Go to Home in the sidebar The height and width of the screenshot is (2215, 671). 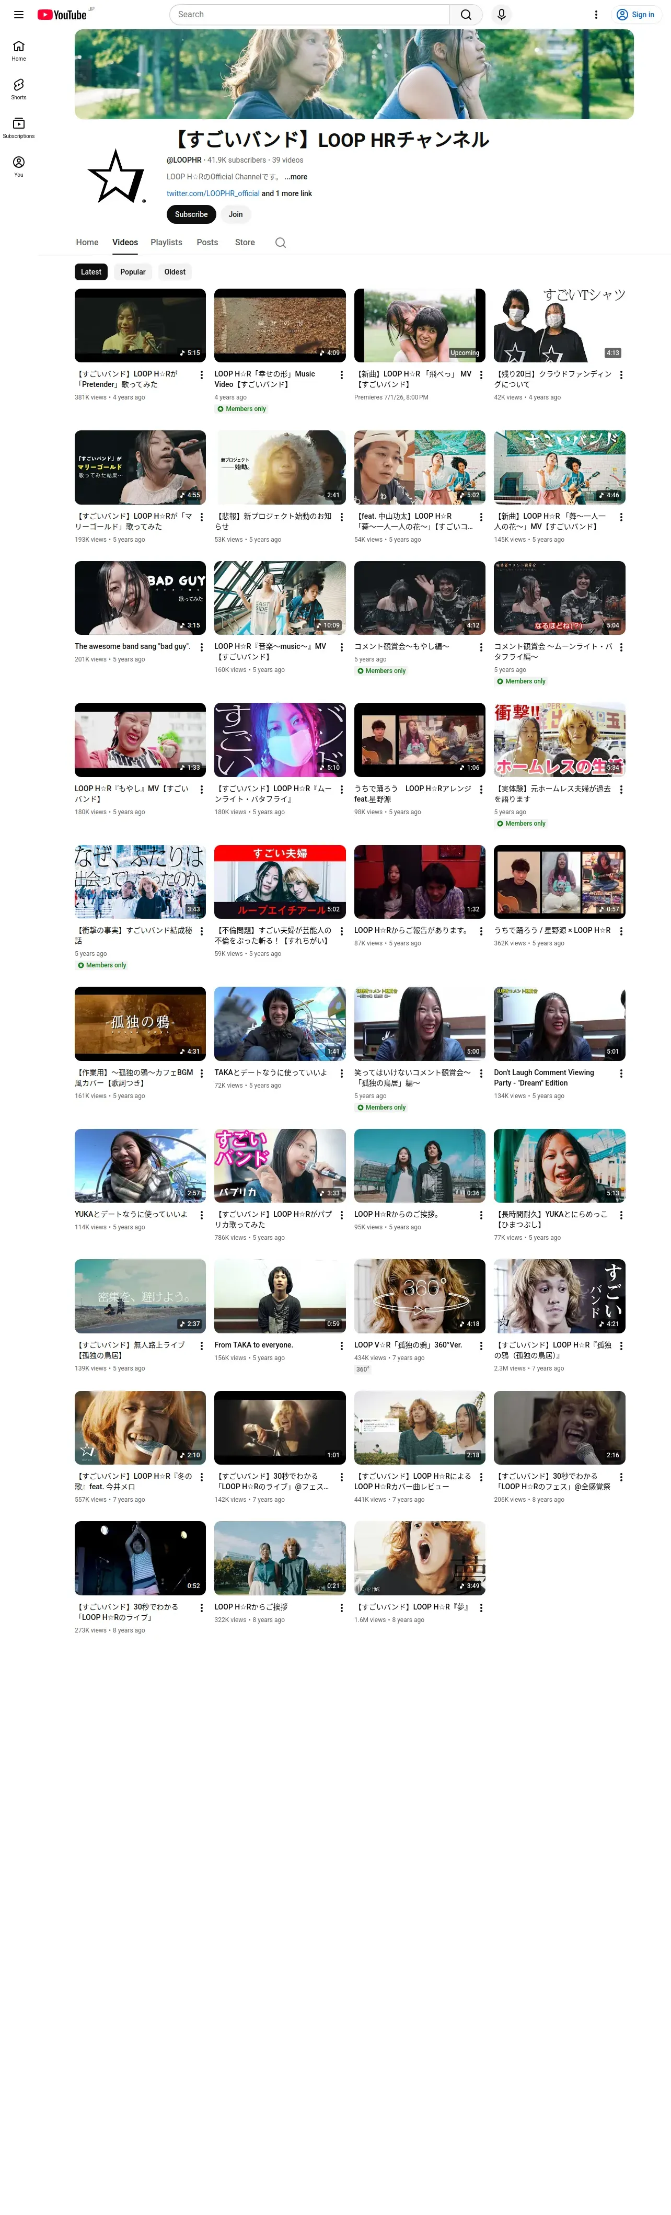[x=19, y=51]
